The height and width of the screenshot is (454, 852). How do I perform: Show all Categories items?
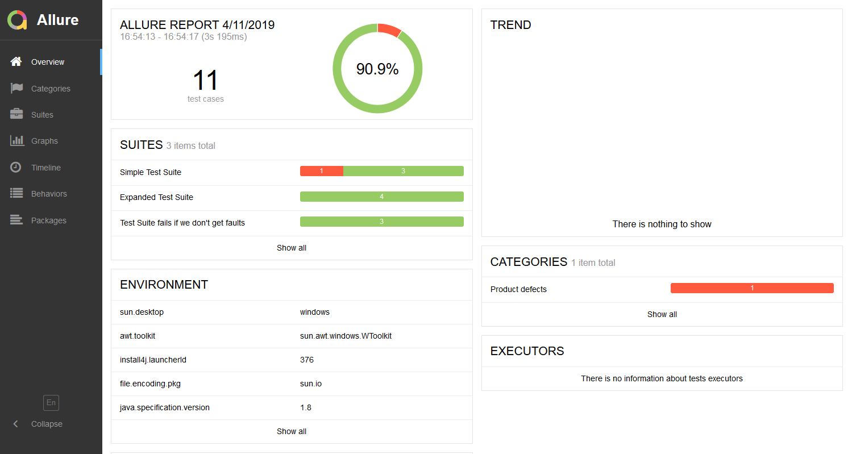point(662,314)
